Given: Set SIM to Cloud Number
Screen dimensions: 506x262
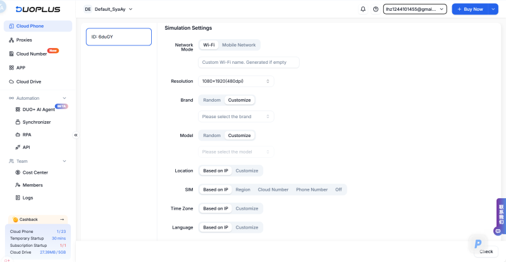Looking at the screenshot, I should pyautogui.click(x=273, y=190).
